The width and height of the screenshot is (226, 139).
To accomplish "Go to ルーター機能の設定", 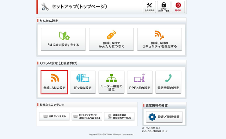I will (111, 82).
